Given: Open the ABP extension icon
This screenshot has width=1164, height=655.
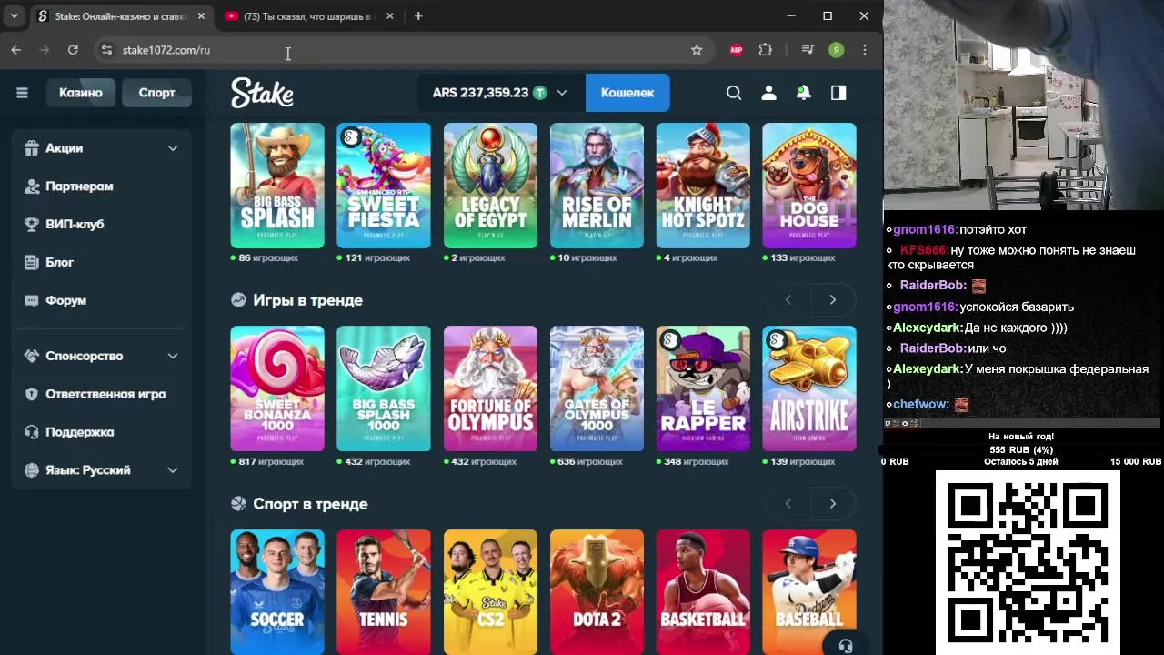Looking at the screenshot, I should [x=737, y=50].
